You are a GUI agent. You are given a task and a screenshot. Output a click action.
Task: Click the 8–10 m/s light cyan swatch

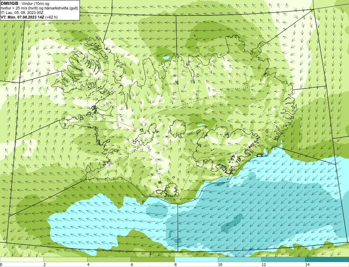pos(196,259)
